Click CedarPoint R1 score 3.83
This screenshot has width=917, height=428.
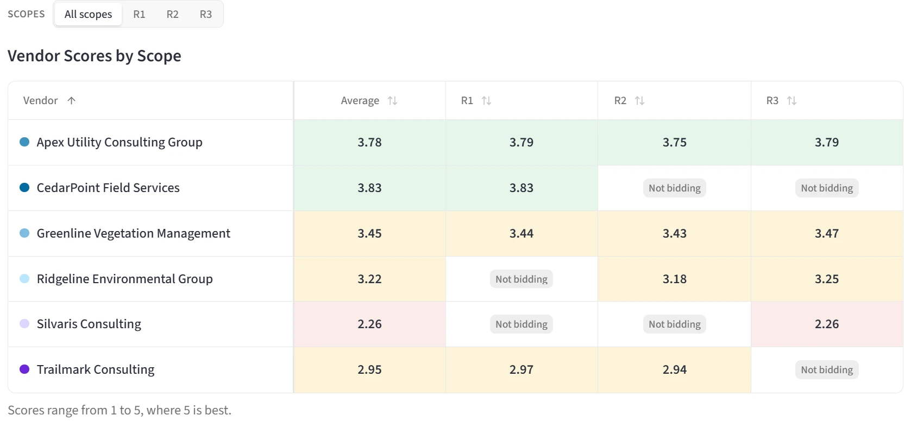pos(522,188)
